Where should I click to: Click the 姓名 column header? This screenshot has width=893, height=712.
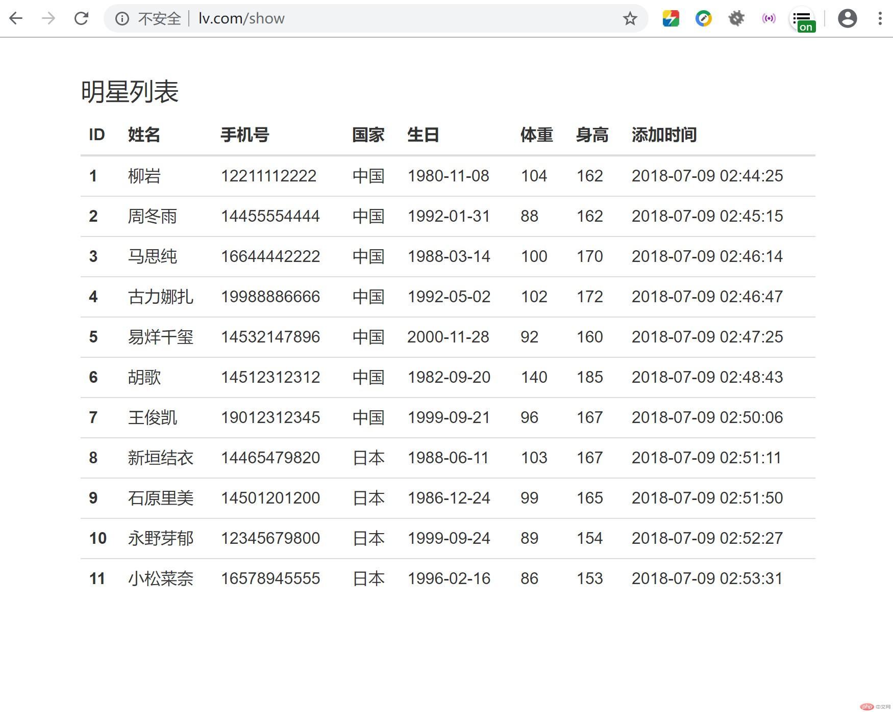click(x=144, y=135)
